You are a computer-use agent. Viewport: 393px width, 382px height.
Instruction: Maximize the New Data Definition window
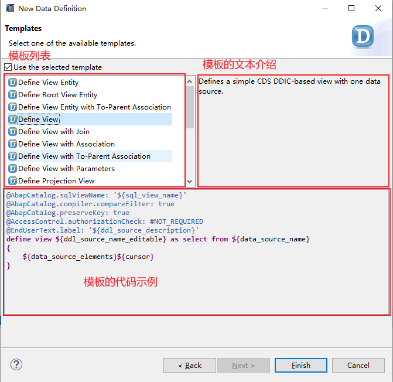pos(351,9)
